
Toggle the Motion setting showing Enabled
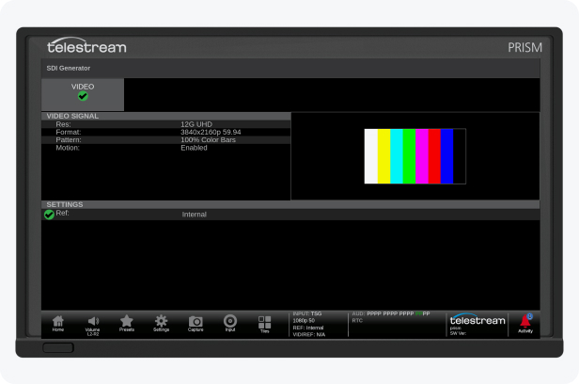(x=194, y=148)
